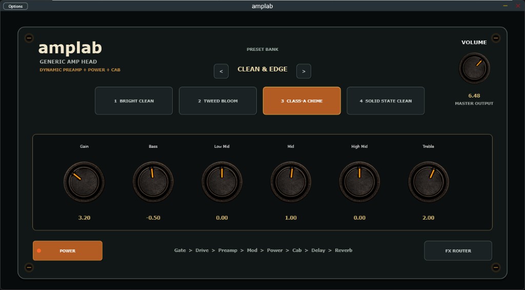Go to previous preset bank arrow
525x290 pixels.
pos(221,71)
